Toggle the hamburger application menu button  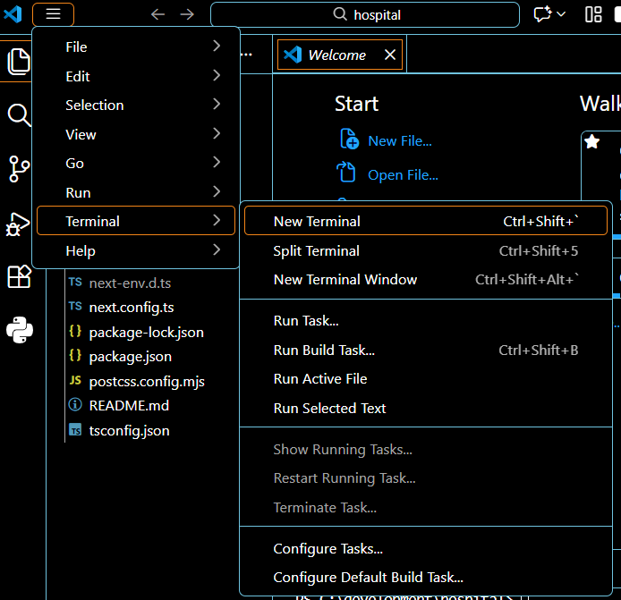(53, 14)
